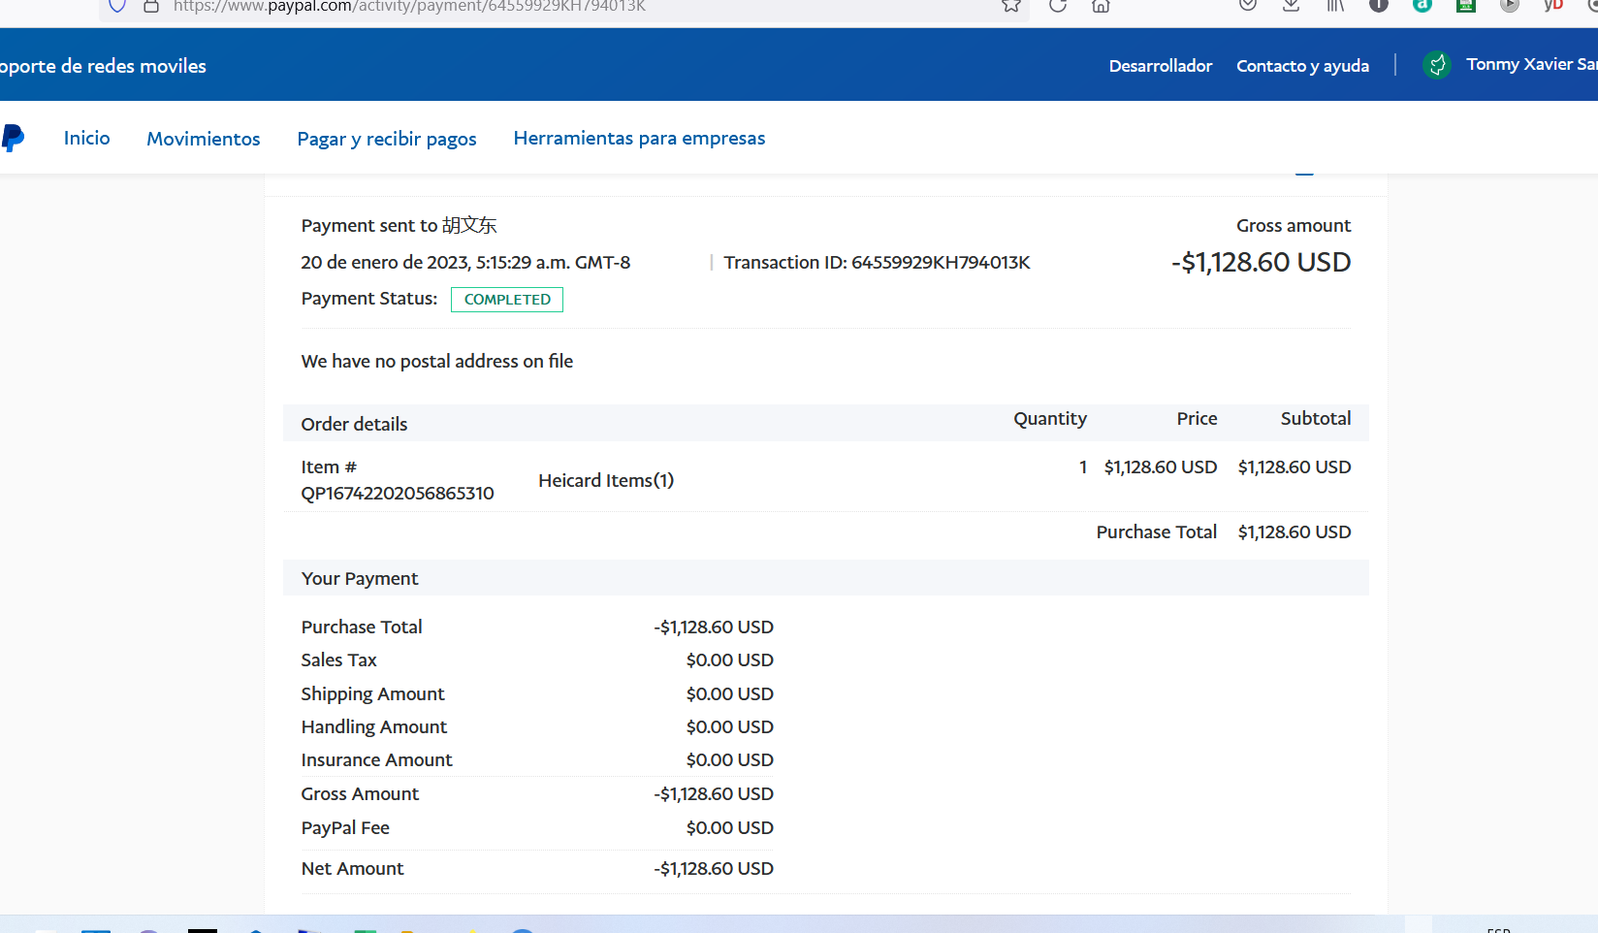The height and width of the screenshot is (933, 1598).
Task: Click the Quantity column header
Action: click(1050, 418)
